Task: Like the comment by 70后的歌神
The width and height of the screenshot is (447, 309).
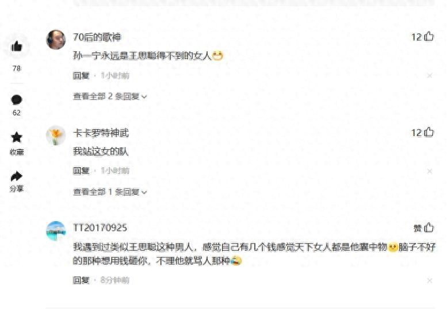Action: [429, 36]
